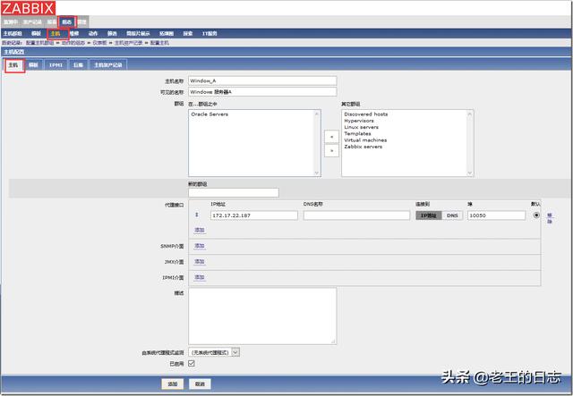Open the top Administration (管理) menu

(81, 22)
